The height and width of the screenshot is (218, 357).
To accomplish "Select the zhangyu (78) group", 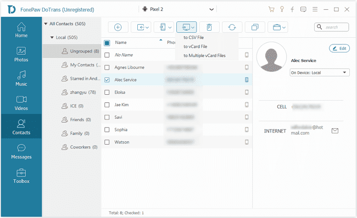I will click(x=71, y=92).
